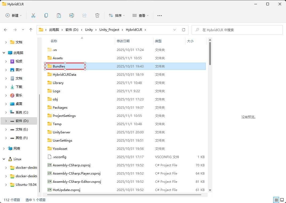Click the Share icon in toolbar
The image size is (286, 203).
[x=84, y=15]
